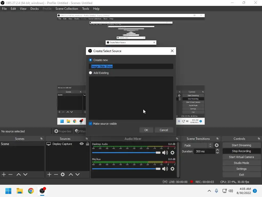Open Google Chrome from taskbar
This screenshot has width=262, height=197.
point(31,191)
